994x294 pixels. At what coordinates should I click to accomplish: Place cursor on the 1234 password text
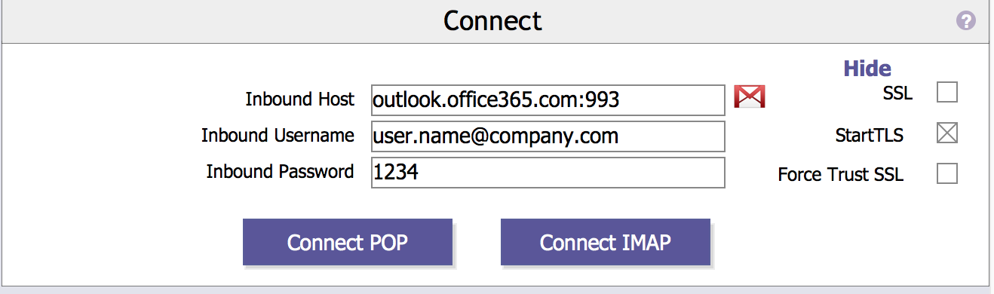point(396,173)
